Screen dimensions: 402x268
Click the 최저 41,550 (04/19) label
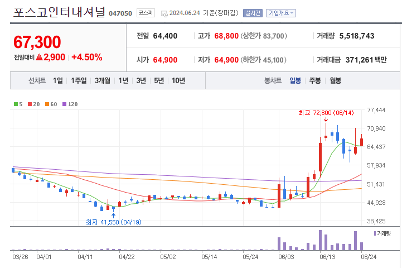tap(114, 222)
